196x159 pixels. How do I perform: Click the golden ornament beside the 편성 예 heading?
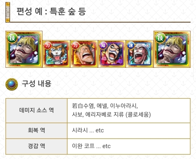[x=8, y=12]
